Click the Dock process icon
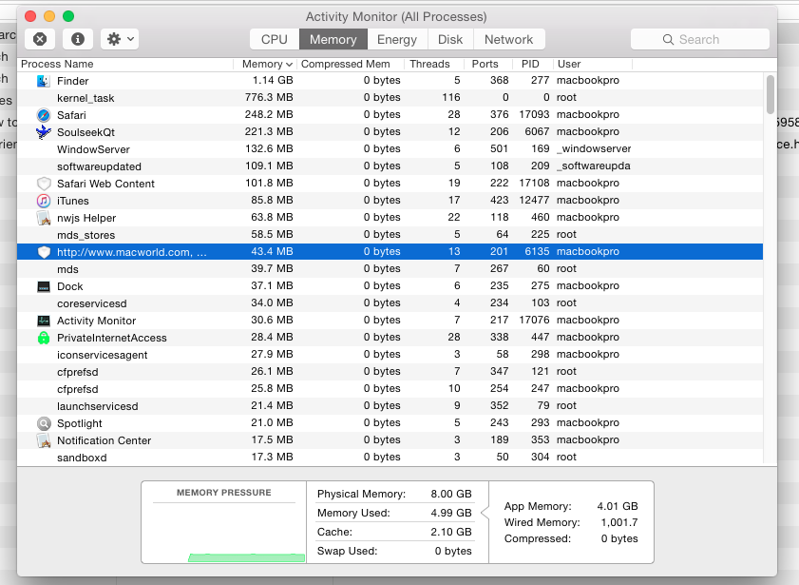 click(x=44, y=286)
